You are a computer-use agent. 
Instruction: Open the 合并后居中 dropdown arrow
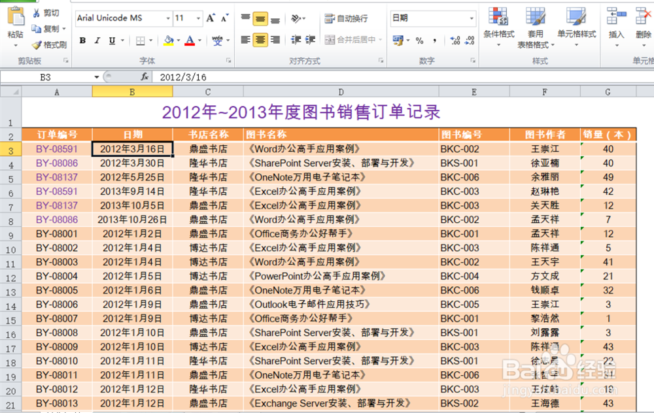coord(381,40)
